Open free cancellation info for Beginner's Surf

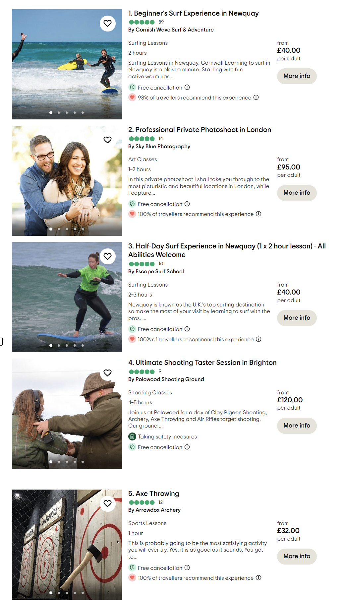click(x=187, y=87)
